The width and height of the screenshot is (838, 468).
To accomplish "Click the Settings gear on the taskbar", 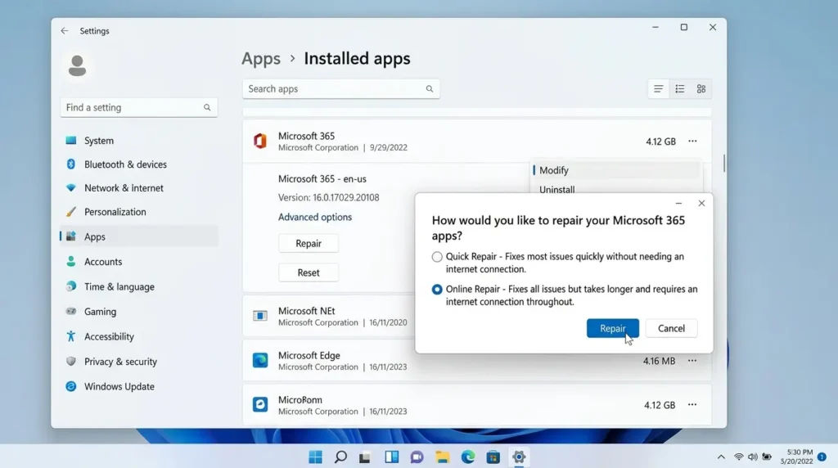I will [519, 457].
